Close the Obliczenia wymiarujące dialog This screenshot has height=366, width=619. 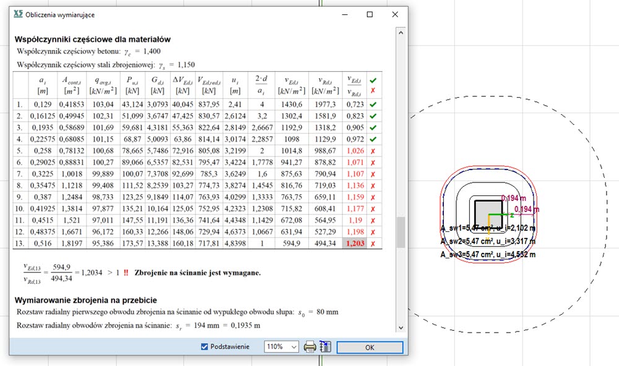395,14
